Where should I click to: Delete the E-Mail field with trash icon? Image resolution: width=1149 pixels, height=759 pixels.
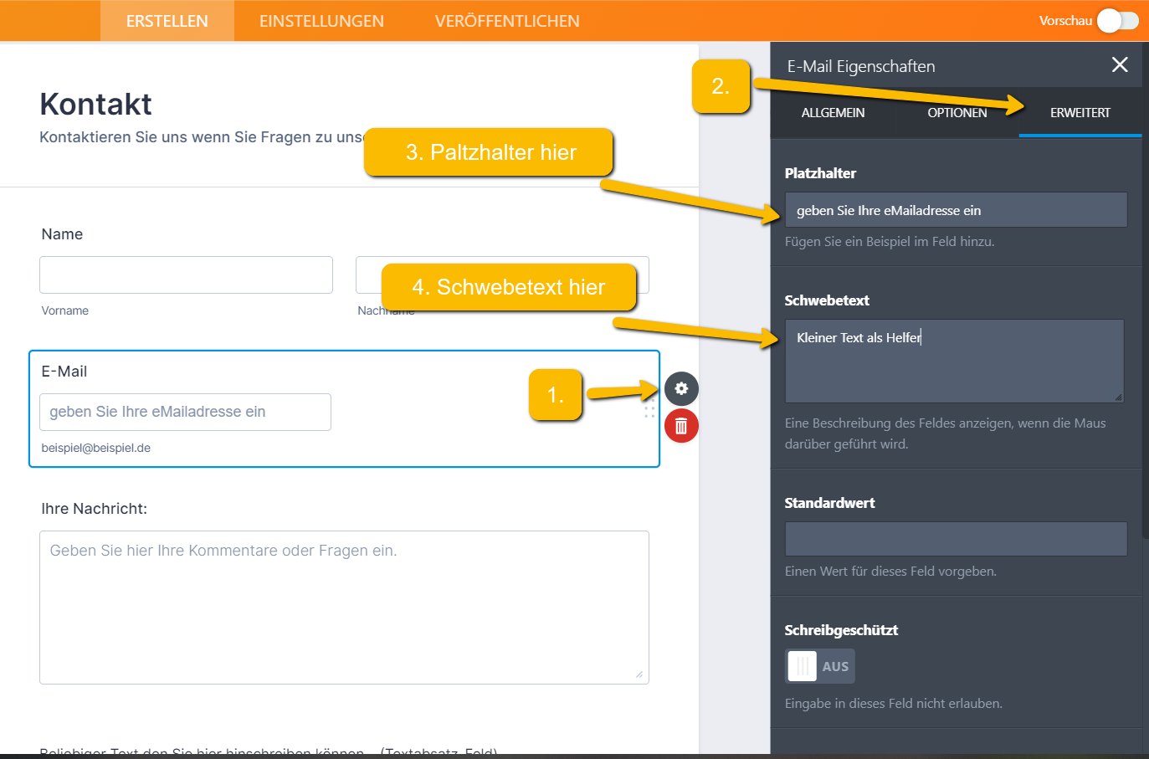click(x=681, y=426)
